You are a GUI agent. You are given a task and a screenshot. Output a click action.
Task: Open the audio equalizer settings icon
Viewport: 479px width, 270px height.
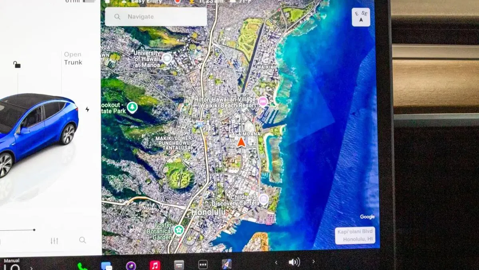(x=54, y=241)
